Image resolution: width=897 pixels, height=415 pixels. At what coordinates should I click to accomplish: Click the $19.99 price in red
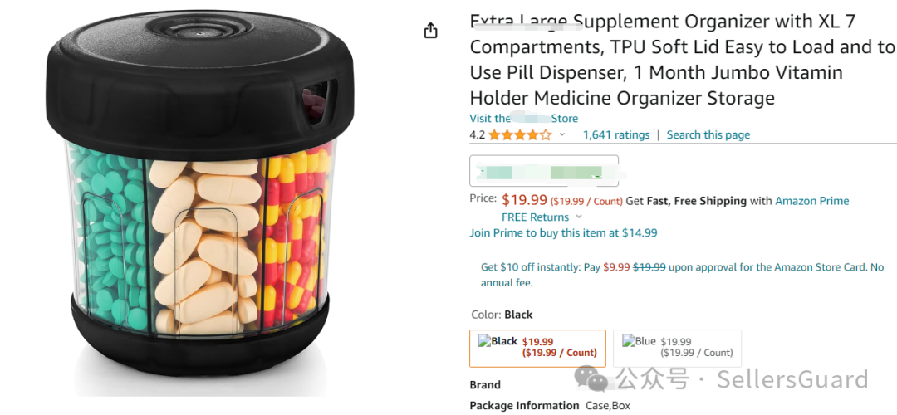pyautogui.click(x=524, y=199)
